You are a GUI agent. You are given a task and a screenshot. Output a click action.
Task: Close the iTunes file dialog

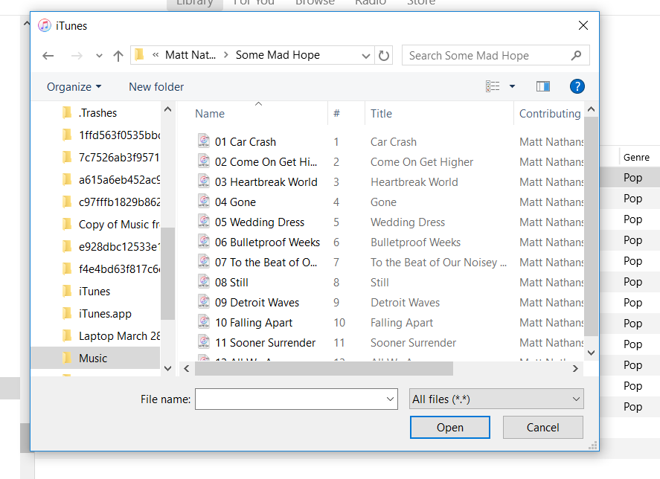click(x=583, y=26)
